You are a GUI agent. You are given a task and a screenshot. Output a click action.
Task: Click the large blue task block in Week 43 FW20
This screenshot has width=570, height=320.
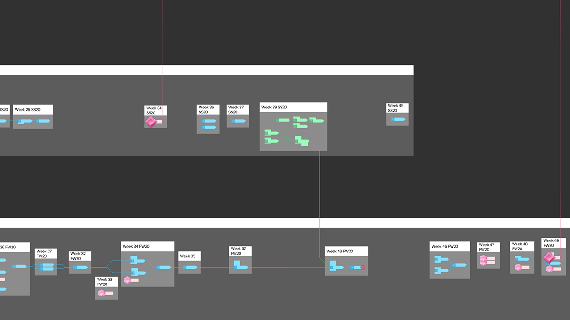pyautogui.click(x=336, y=265)
